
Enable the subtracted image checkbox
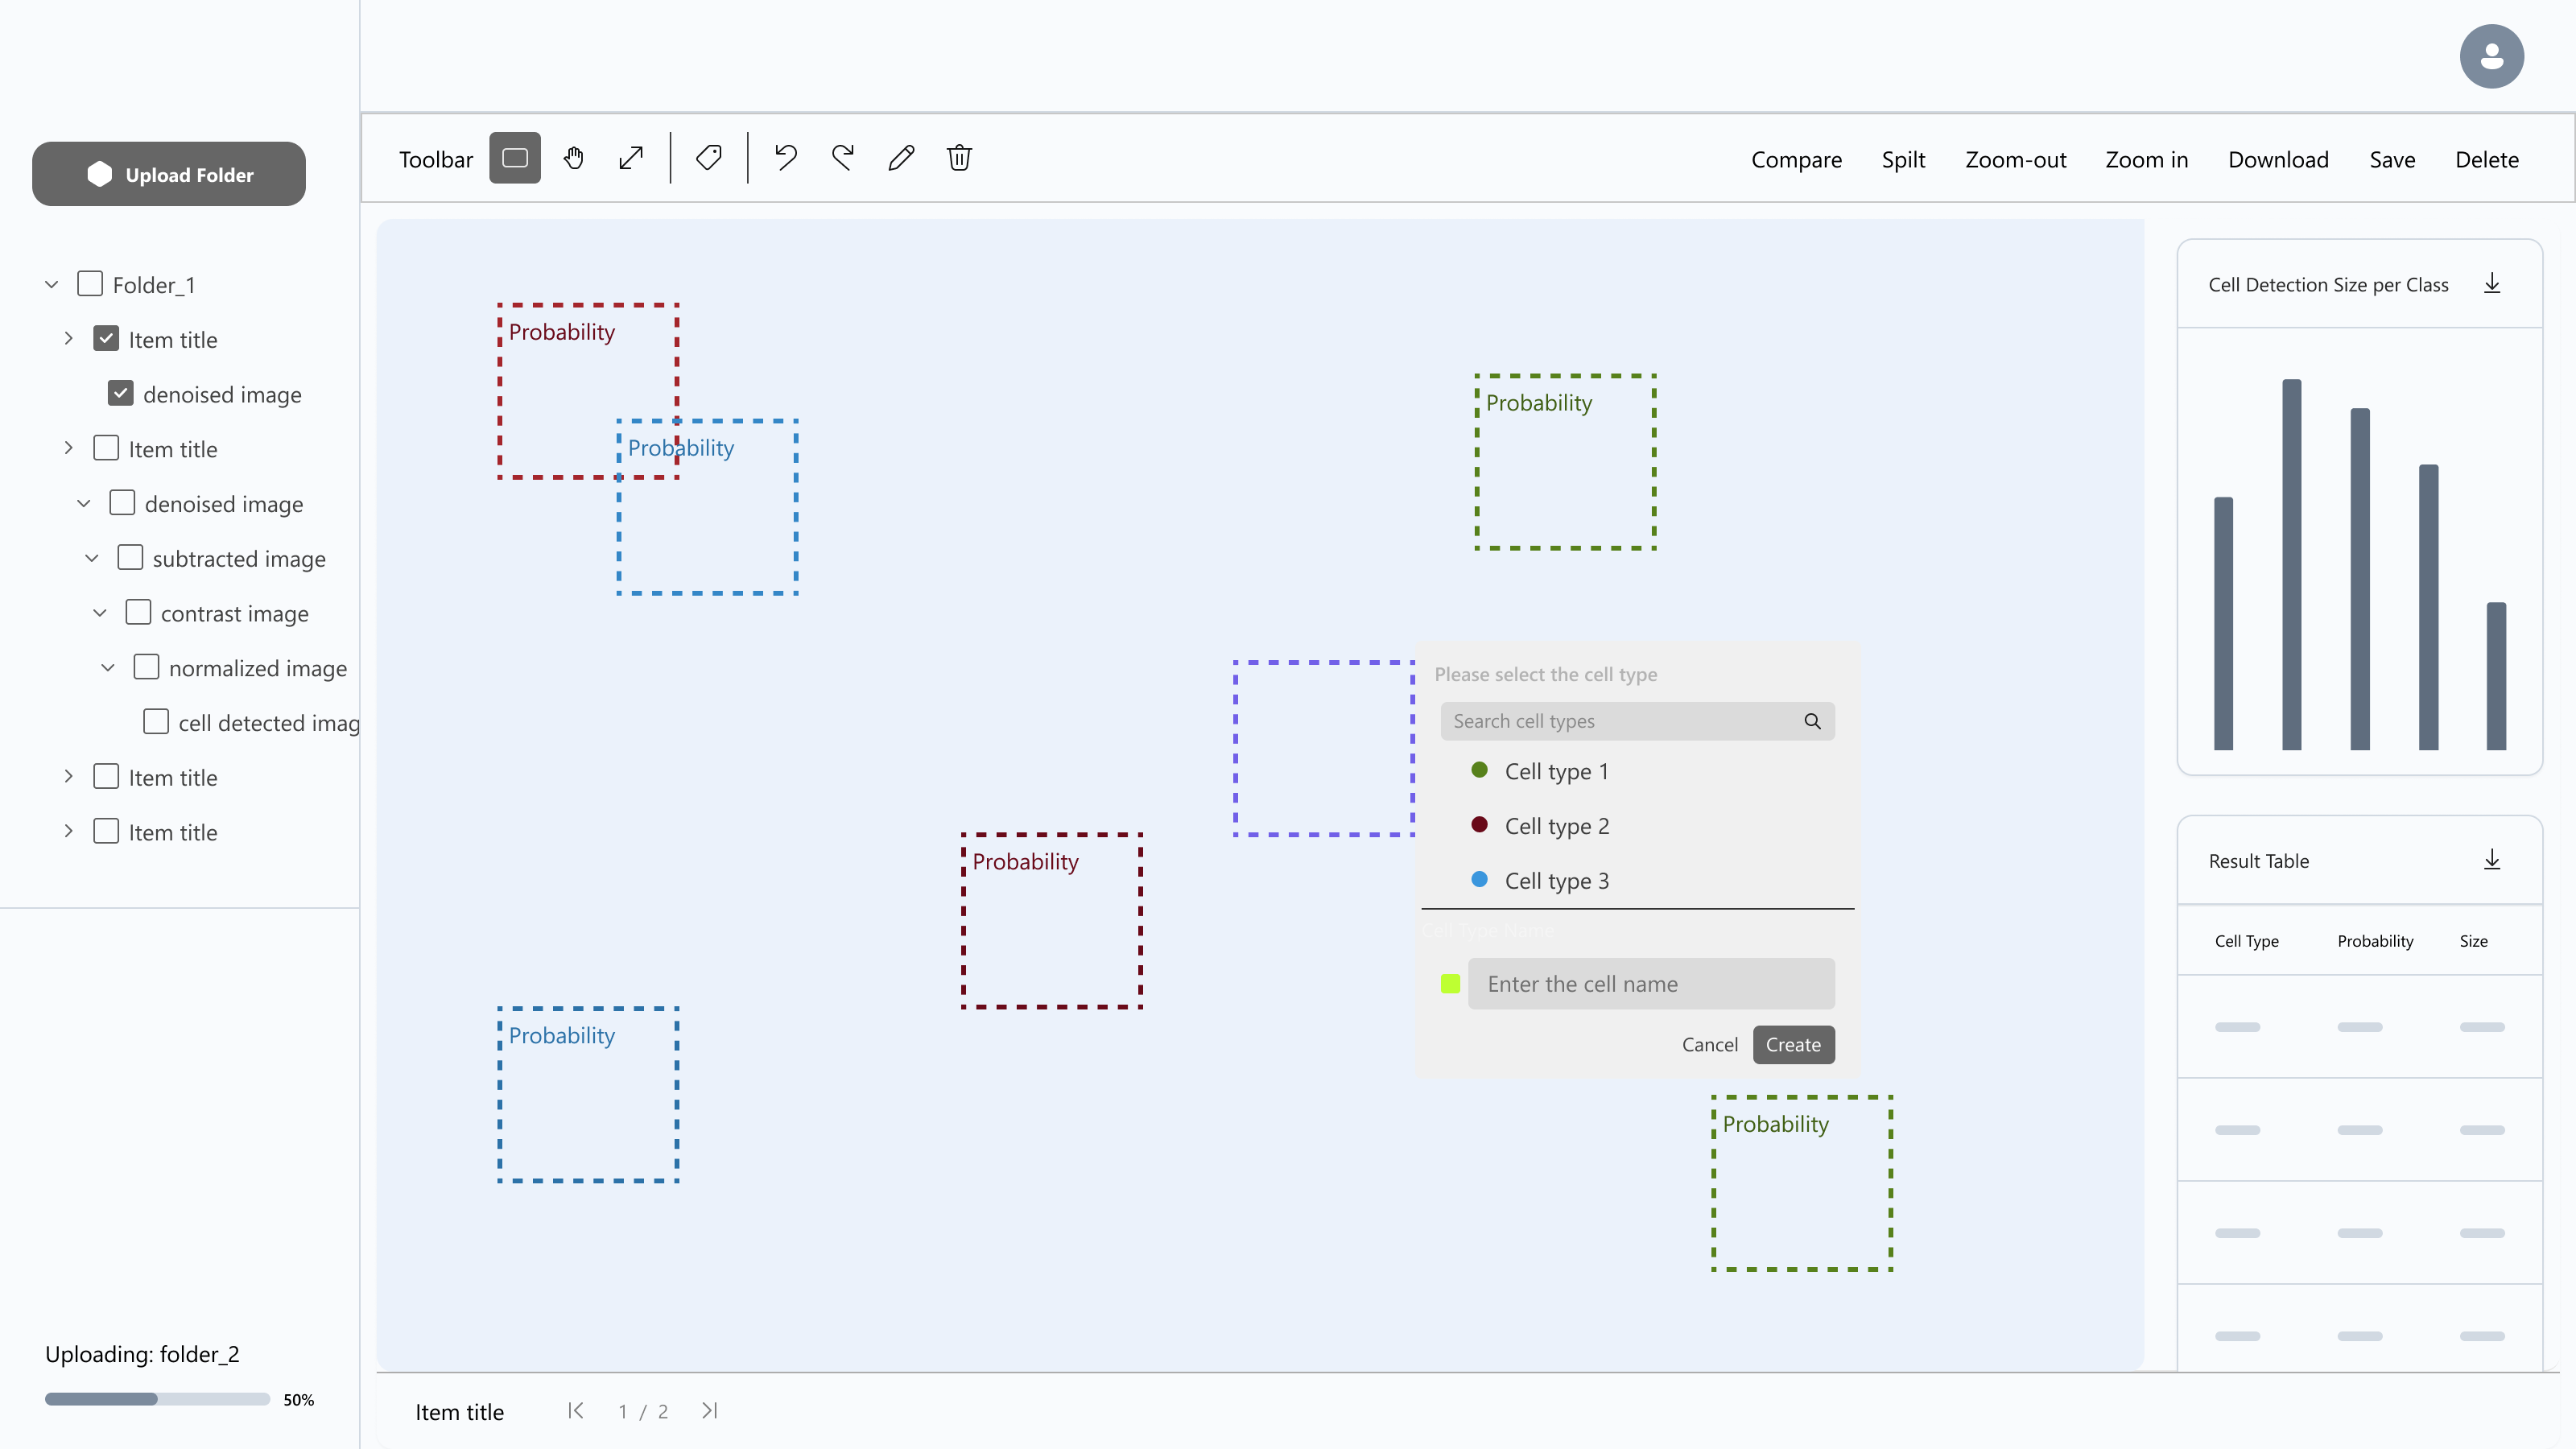130,558
